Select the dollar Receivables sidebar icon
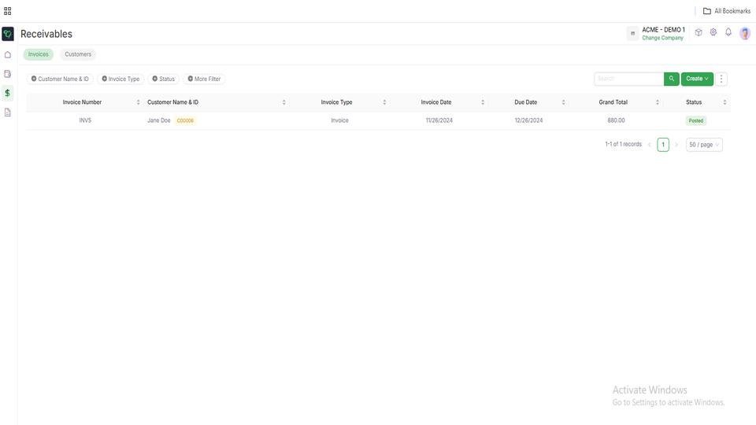Viewport: 756px width, 425px height. [x=8, y=93]
